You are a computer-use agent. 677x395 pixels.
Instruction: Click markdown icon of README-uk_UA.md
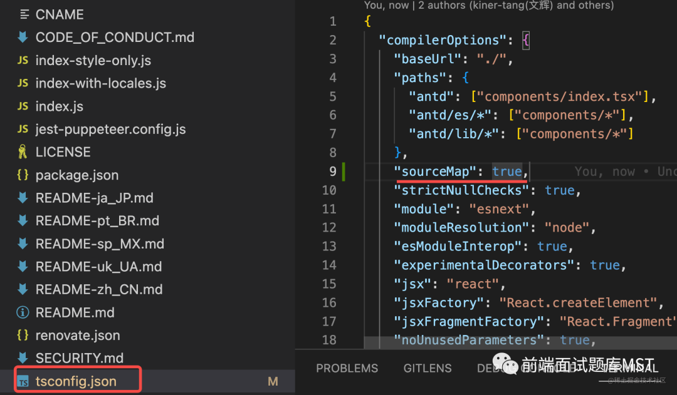tap(23, 267)
